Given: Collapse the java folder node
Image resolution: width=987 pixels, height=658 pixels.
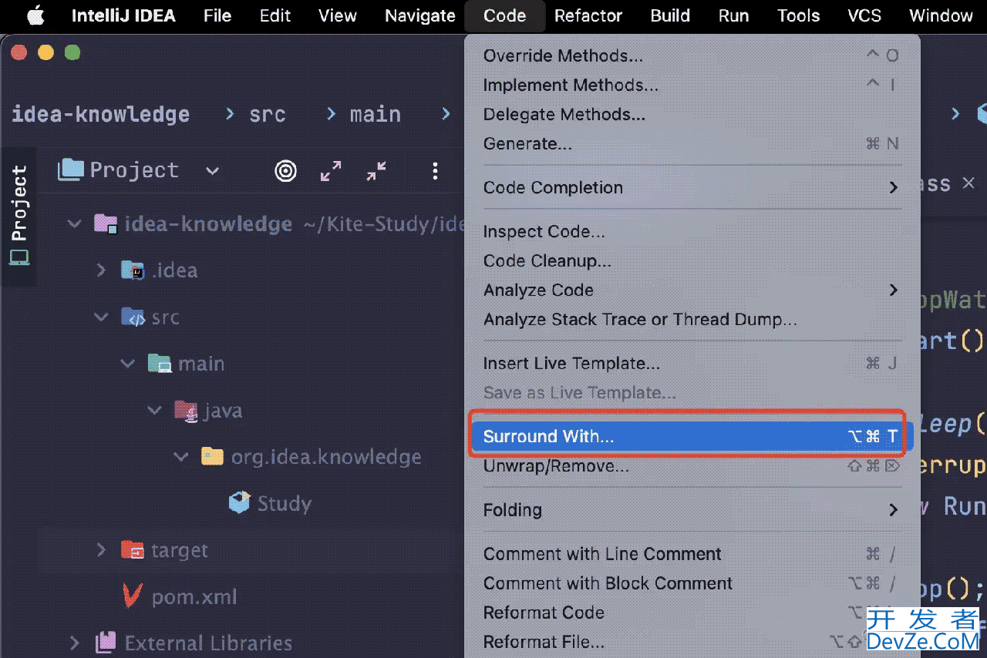Looking at the screenshot, I should click(x=154, y=411).
